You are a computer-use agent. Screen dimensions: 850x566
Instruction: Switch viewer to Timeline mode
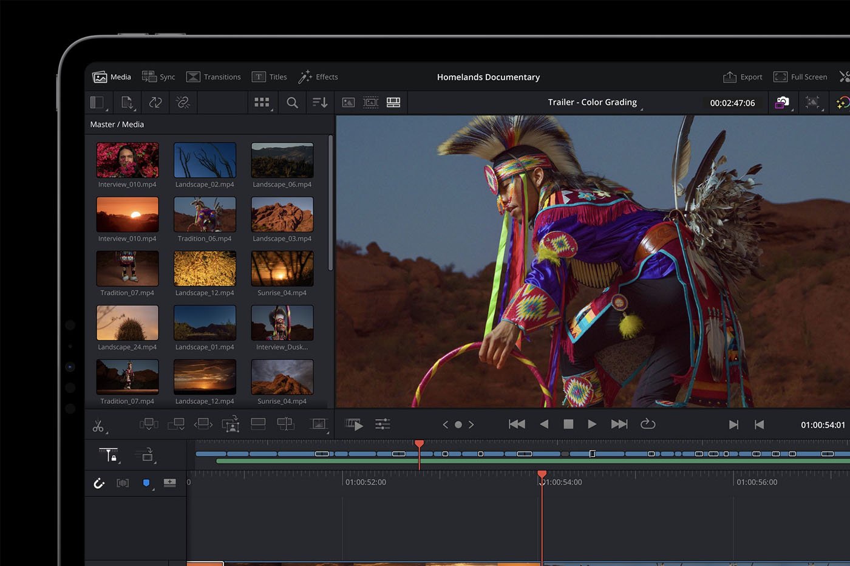click(393, 103)
